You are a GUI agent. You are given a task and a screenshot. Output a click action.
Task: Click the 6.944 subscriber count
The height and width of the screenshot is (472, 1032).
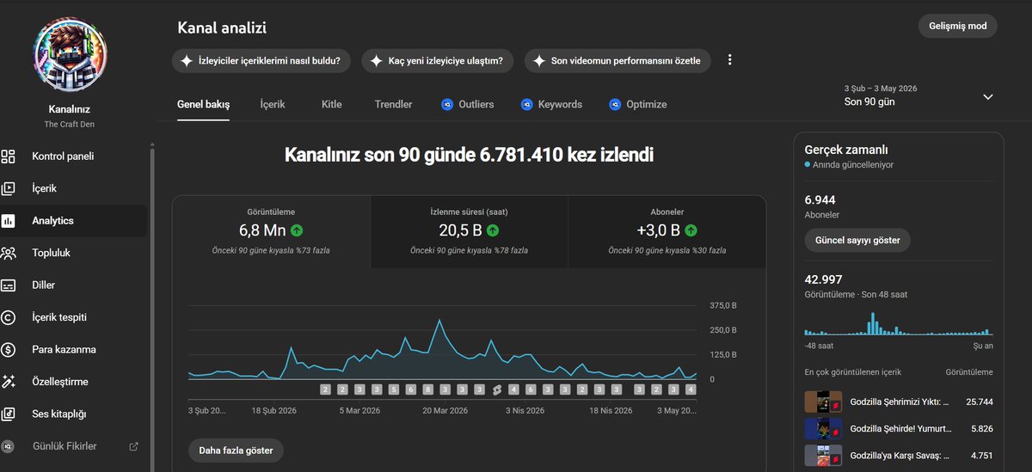coord(820,199)
